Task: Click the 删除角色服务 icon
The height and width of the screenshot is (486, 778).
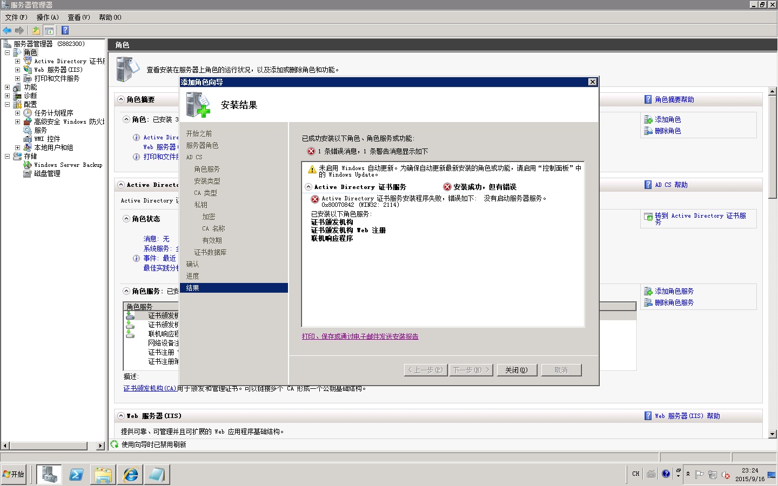Action: coord(648,302)
